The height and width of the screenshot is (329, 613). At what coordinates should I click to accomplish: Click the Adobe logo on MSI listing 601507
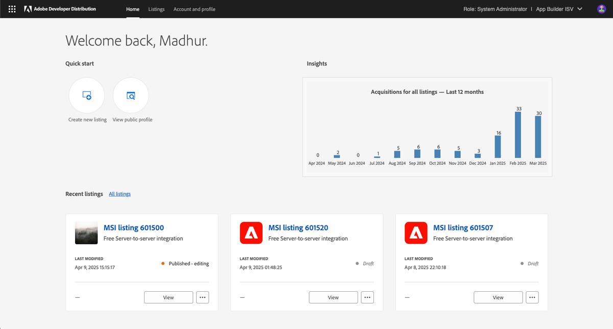[416, 233]
